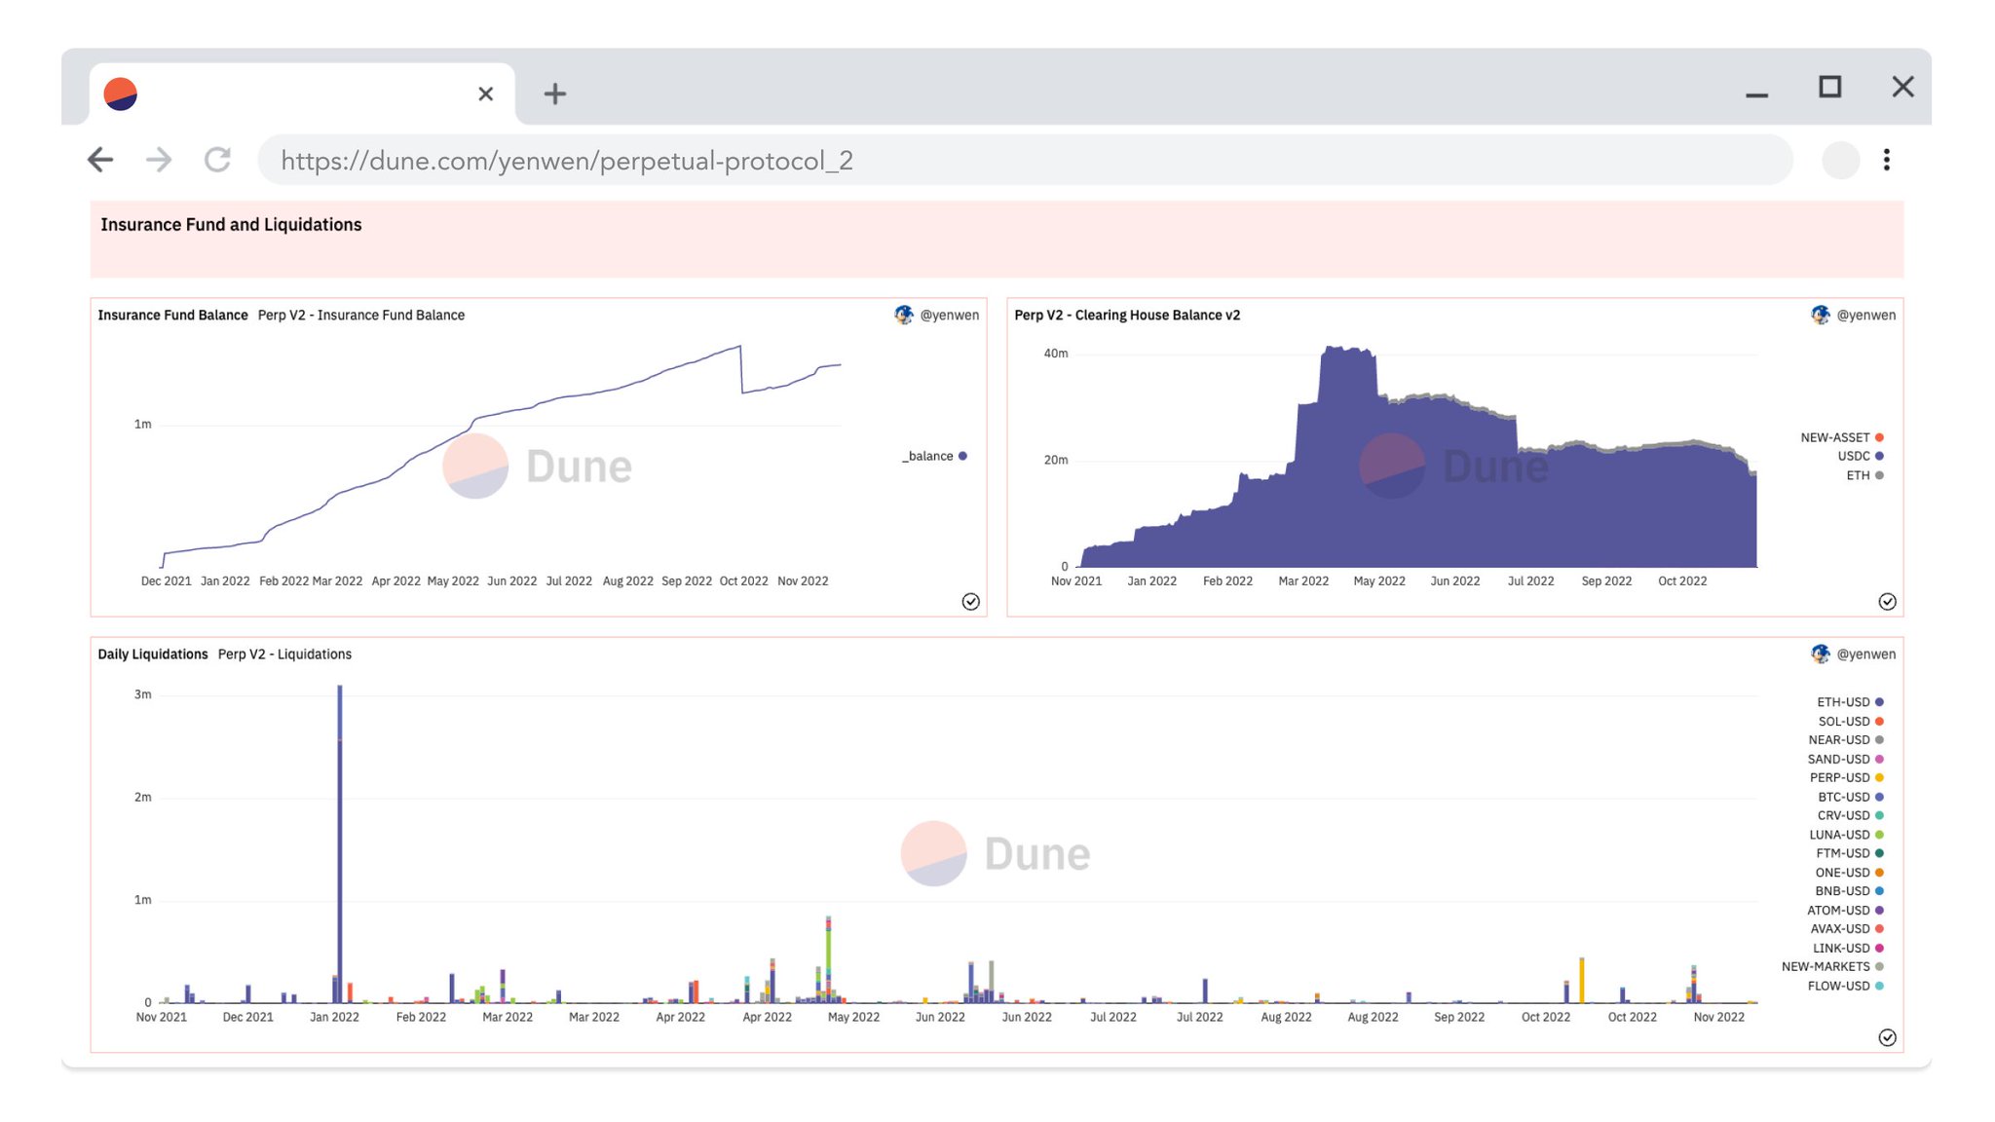Open Perp V2 - Insurance Fund Balance query link
Image resolution: width=1995 pixels, height=1122 pixels.
(x=360, y=316)
